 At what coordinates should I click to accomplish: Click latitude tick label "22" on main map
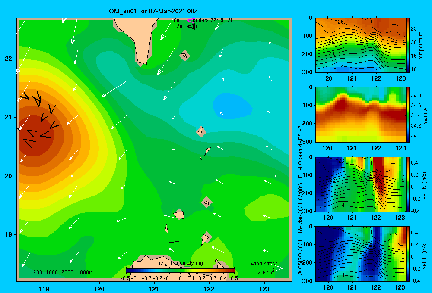point(8,59)
